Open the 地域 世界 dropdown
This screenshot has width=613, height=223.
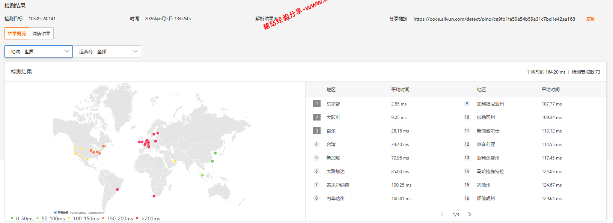click(39, 51)
